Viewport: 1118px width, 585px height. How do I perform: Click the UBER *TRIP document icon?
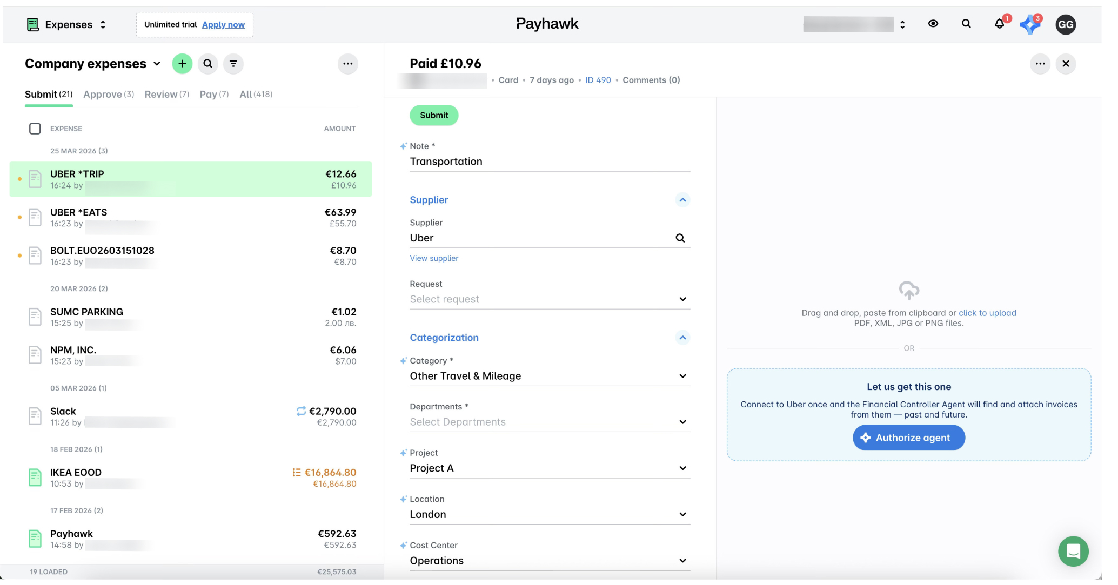(35, 179)
